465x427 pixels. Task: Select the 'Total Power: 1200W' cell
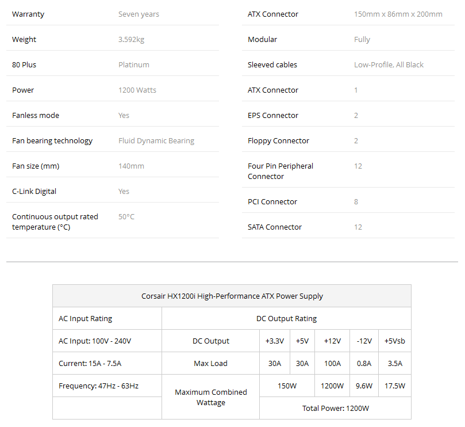336,408
